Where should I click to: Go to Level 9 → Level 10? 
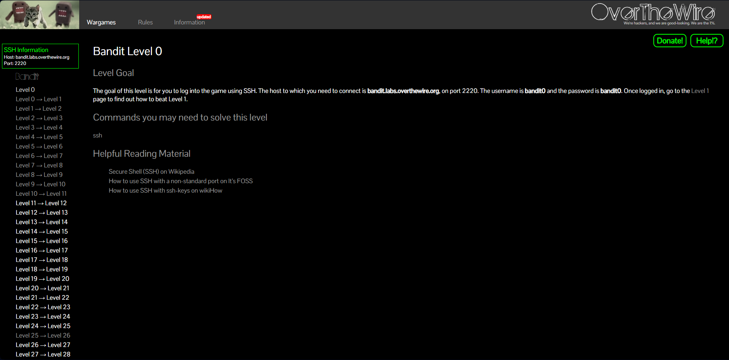pyautogui.click(x=41, y=184)
